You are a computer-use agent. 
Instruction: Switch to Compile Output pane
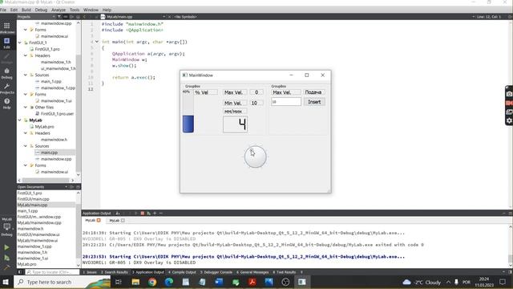coord(182,272)
